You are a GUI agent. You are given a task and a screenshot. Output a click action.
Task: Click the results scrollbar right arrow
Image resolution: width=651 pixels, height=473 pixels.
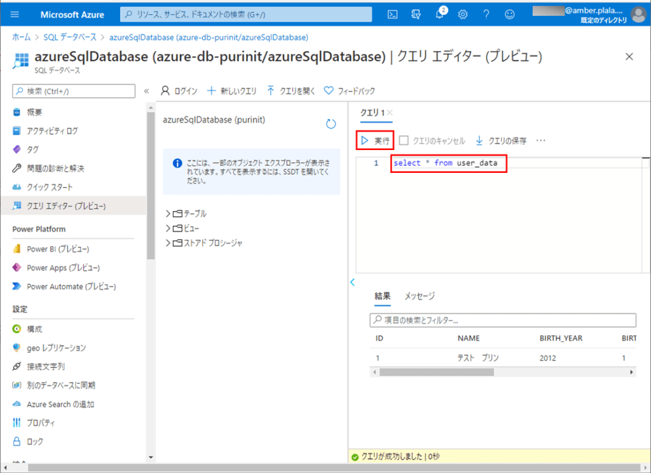click(632, 372)
